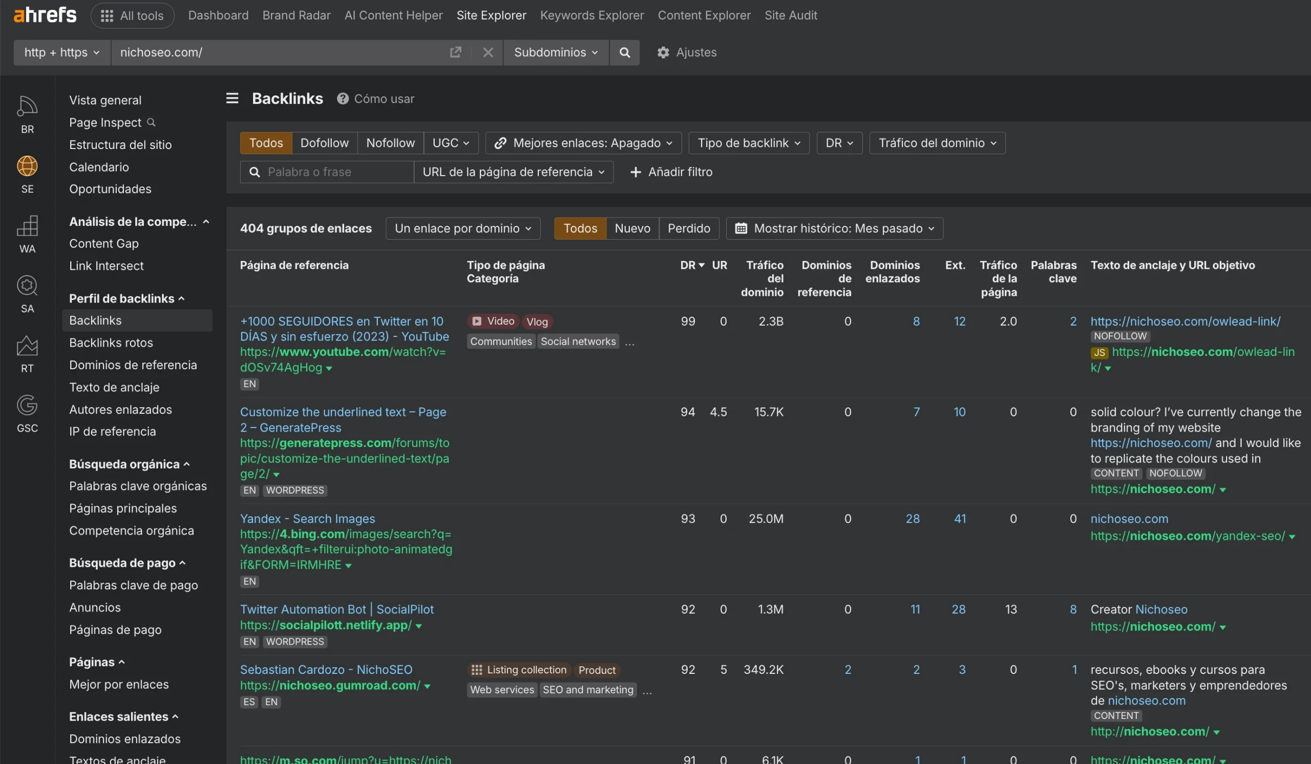Open URL de la página de referencia dropdown
1311x764 pixels.
click(514, 172)
